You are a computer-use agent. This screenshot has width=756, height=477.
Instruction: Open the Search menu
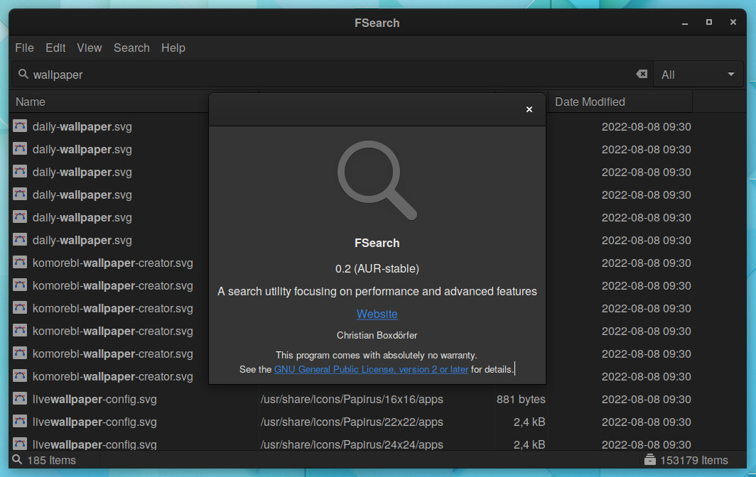click(131, 48)
